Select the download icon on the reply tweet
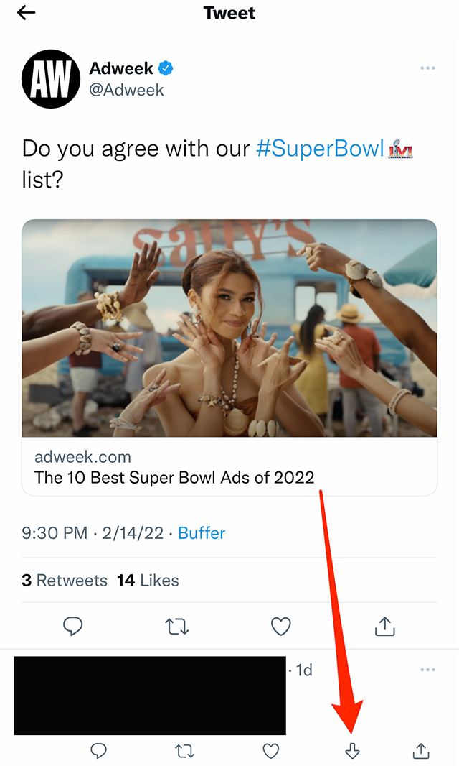 (352, 750)
